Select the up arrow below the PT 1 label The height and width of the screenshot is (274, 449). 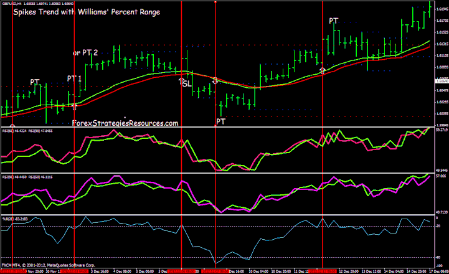(x=74, y=106)
